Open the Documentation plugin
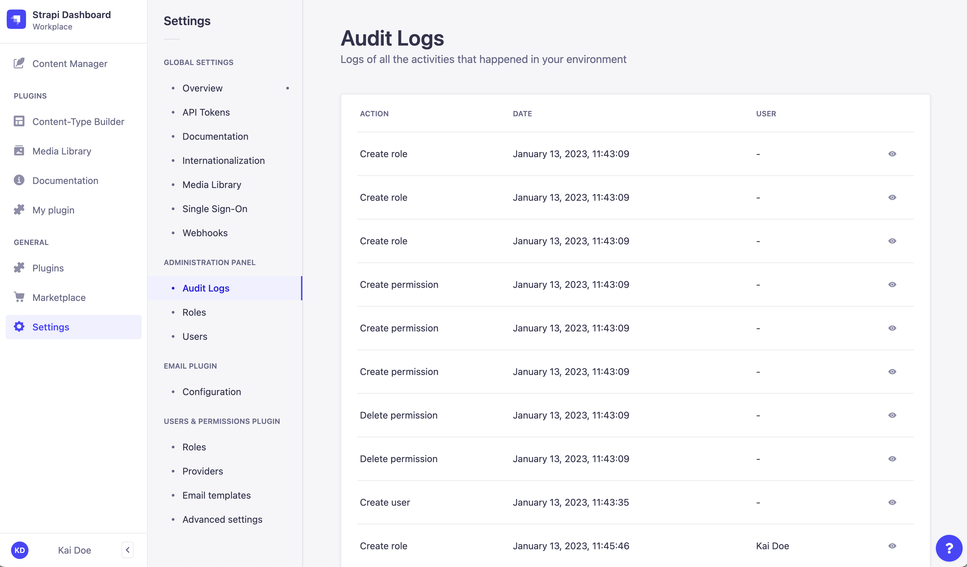The height and width of the screenshot is (567, 967). point(65,180)
